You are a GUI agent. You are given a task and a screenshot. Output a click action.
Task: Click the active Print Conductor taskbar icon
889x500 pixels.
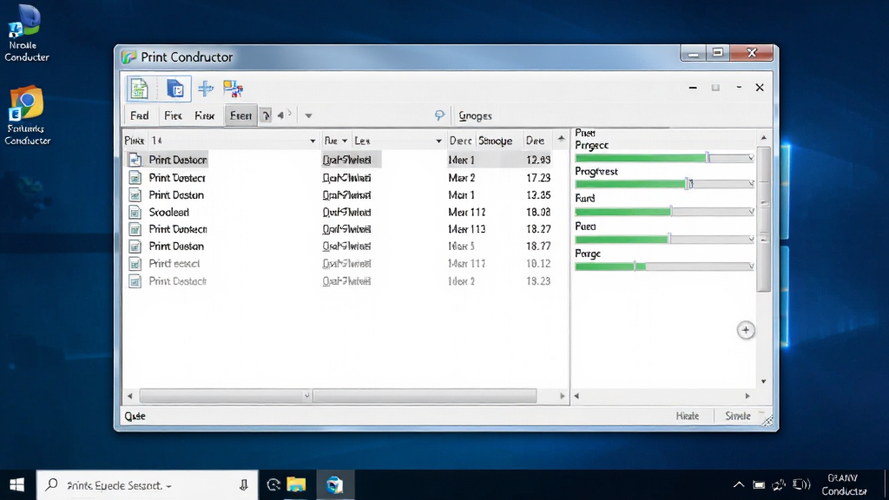[x=334, y=484]
